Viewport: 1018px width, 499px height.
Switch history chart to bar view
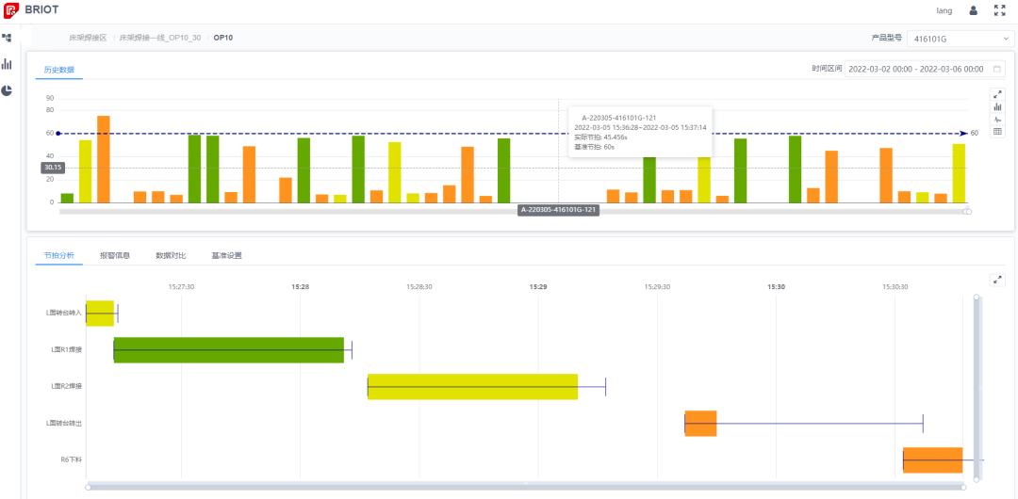[x=997, y=106]
